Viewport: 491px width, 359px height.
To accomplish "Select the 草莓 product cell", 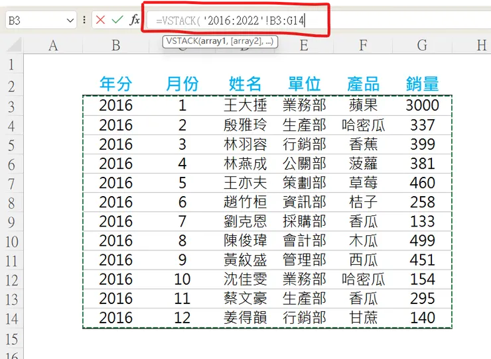I will click(x=363, y=183).
